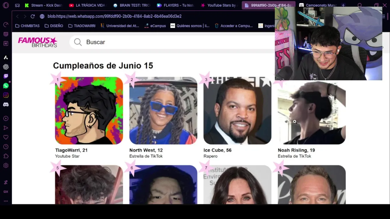Click the name 'TiagoWarri, 21'
Screen dimensions: 390x219
tap(71, 150)
